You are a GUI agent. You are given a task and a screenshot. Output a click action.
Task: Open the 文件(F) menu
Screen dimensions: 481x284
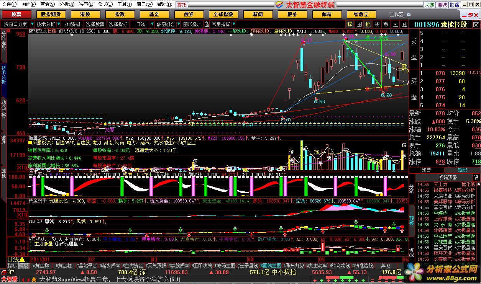[x=10, y=5]
